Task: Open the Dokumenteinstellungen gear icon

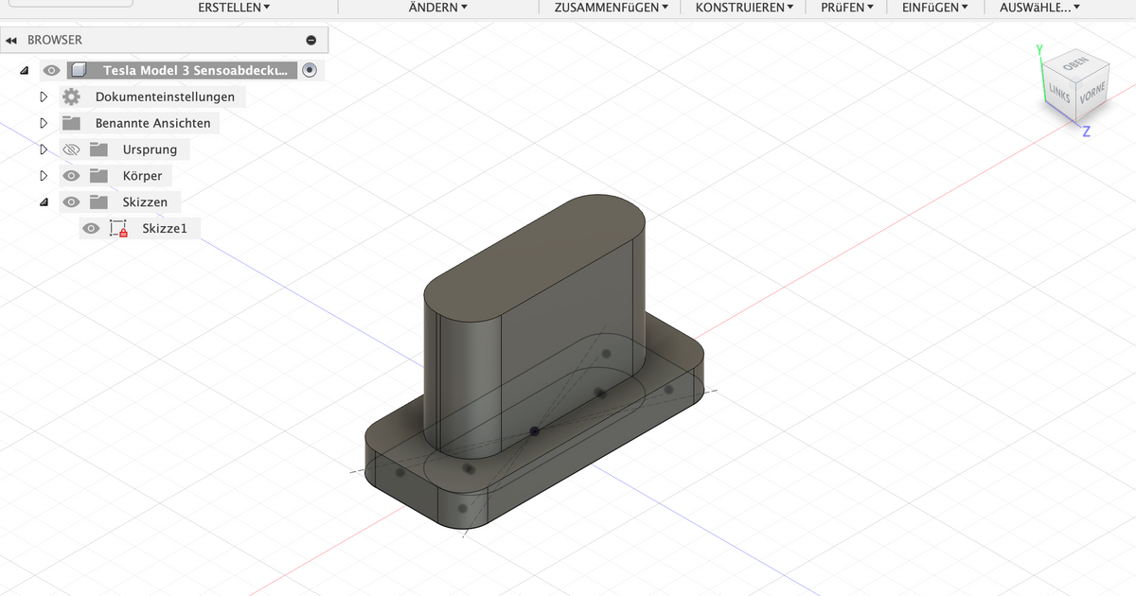Action: tap(70, 96)
